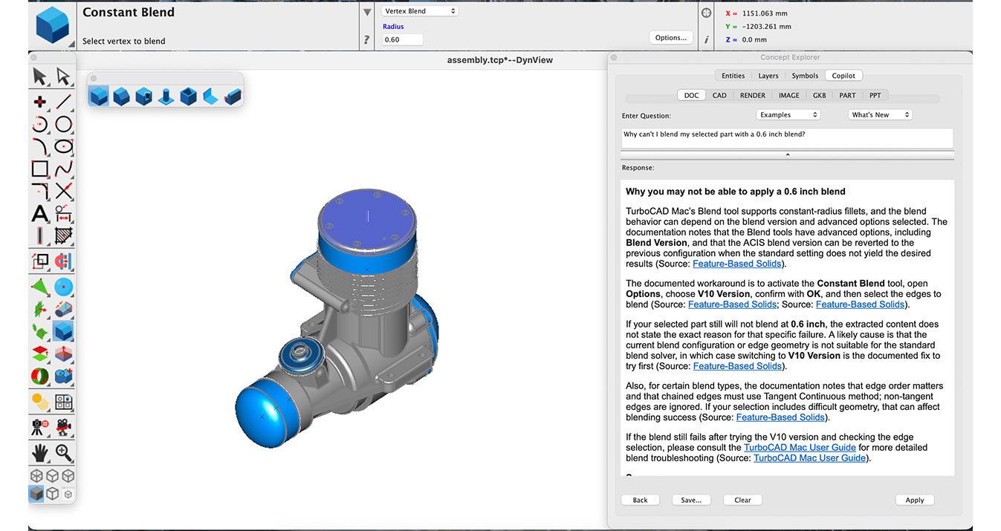The height and width of the screenshot is (531, 1001).
Task: Pick the Boss feature icon in floating palette
Action: 166,96
